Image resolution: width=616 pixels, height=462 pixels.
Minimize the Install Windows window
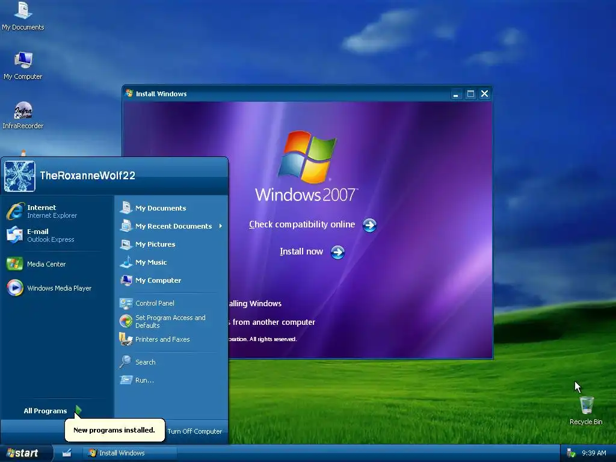coord(456,94)
